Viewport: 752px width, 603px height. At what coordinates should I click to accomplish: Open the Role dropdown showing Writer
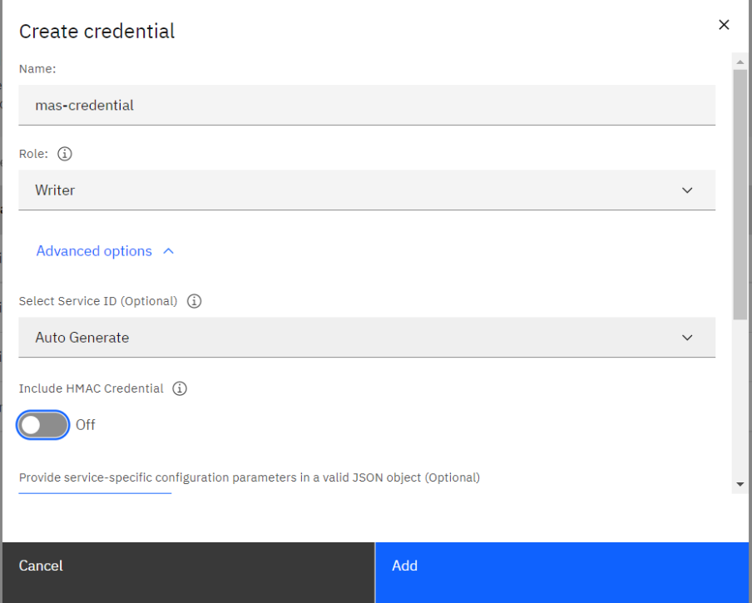pos(367,190)
